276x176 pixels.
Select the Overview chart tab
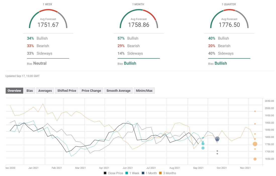coord(14,91)
